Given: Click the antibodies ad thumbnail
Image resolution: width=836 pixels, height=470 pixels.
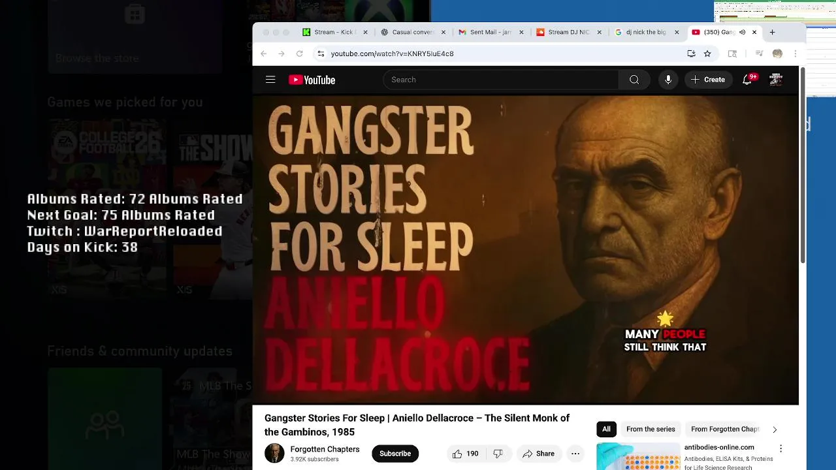Looking at the screenshot, I should pyautogui.click(x=638, y=456).
